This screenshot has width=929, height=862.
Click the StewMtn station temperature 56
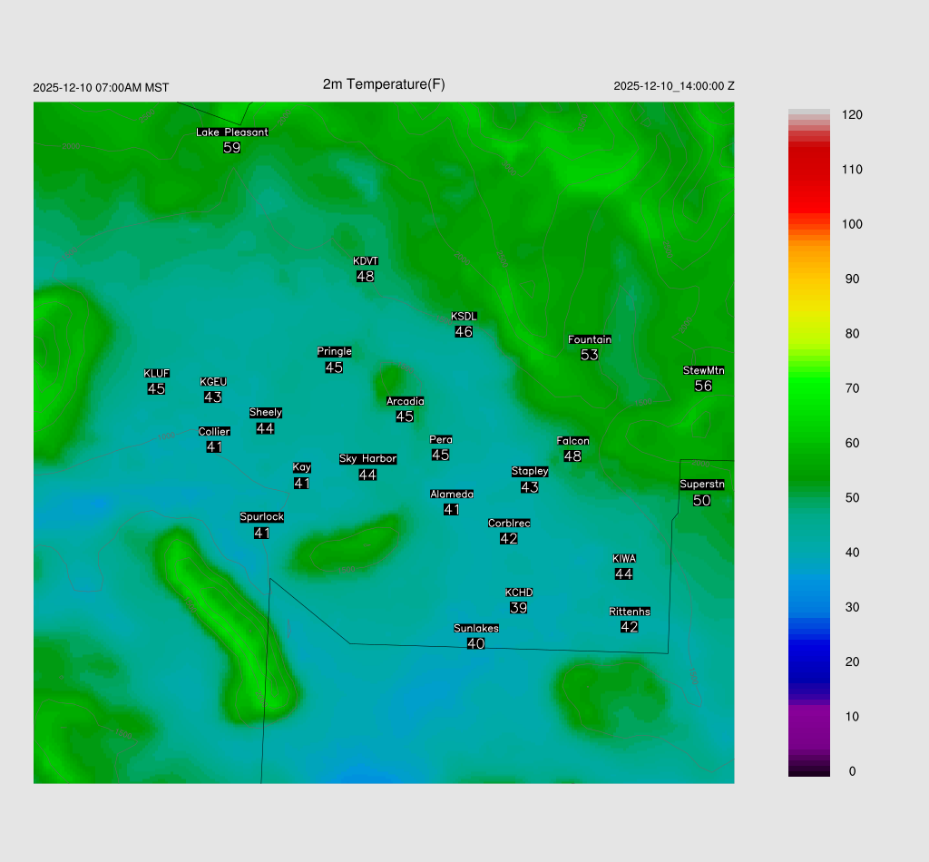(x=703, y=386)
